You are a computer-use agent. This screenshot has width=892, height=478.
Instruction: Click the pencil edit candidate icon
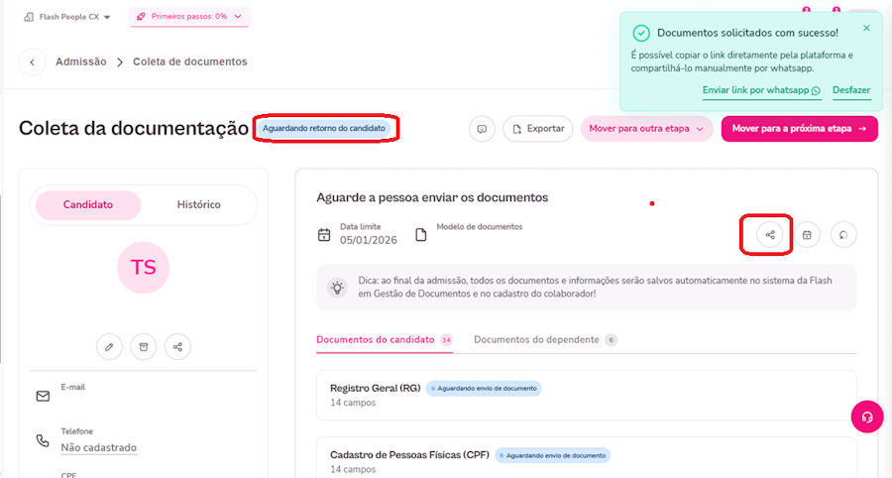pyautogui.click(x=109, y=346)
